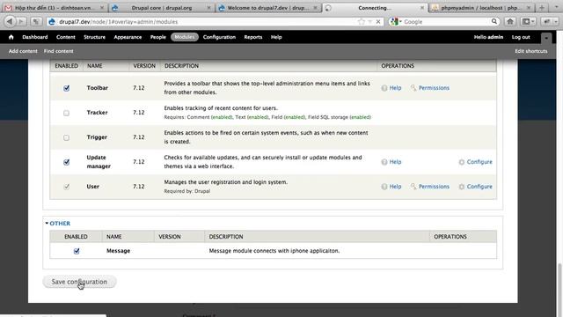Open the People menu
The height and width of the screenshot is (317, 563).
click(x=158, y=37)
